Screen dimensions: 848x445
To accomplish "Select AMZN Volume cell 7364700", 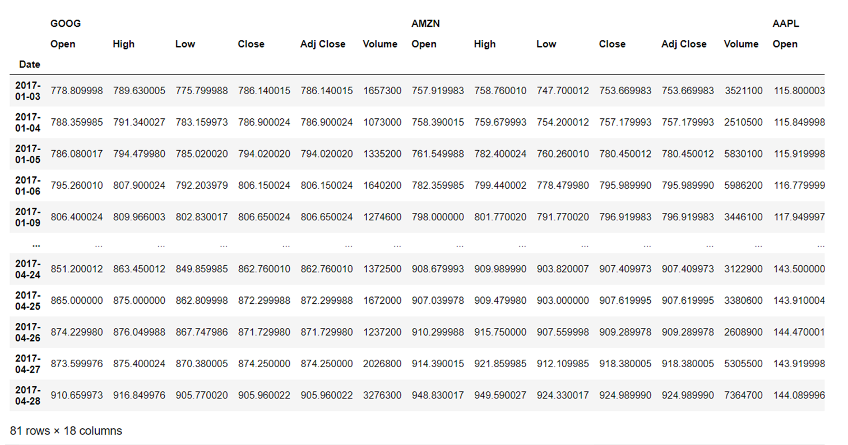I will [x=743, y=395].
